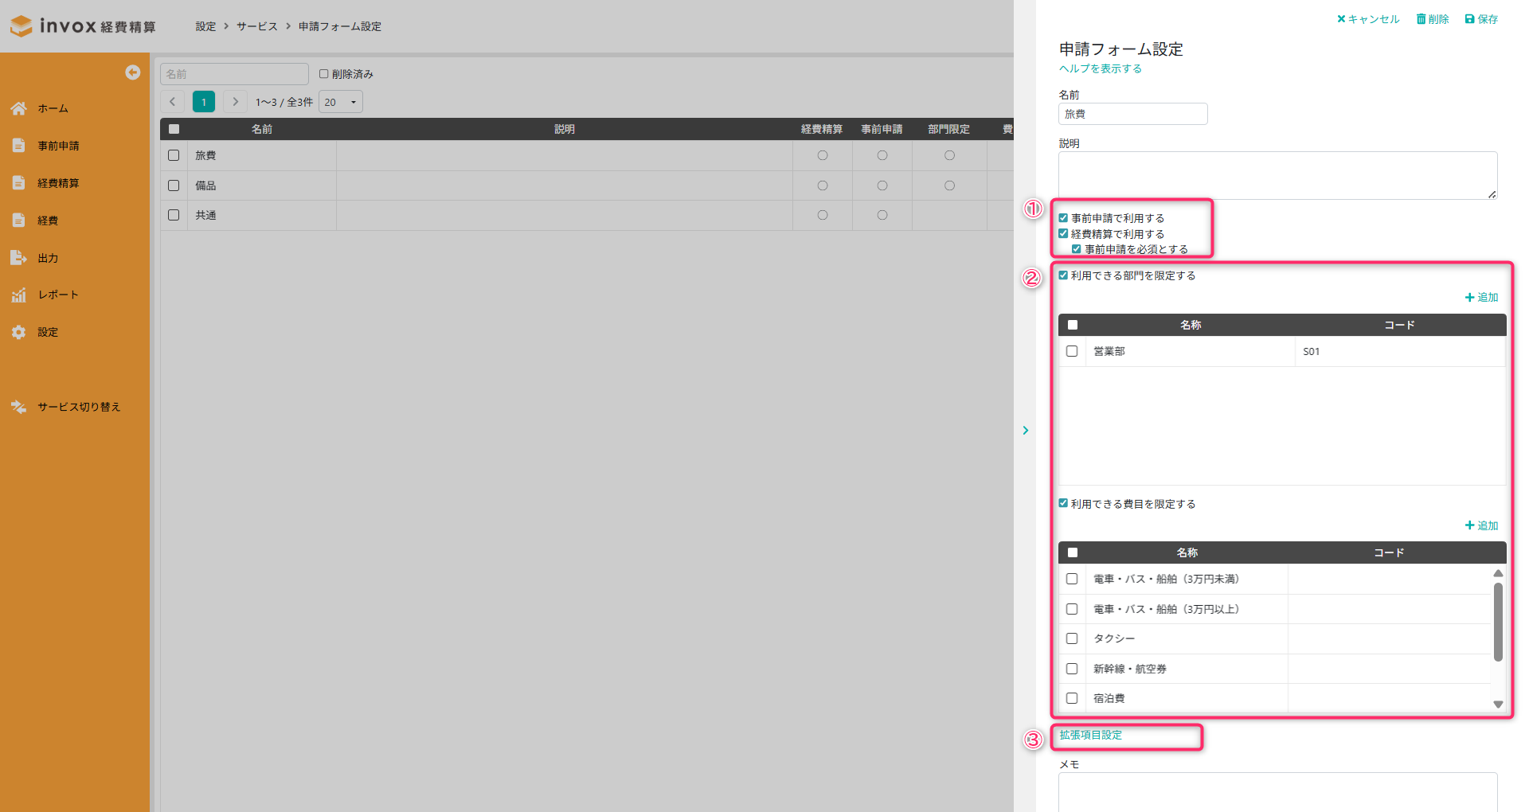This screenshot has height=812, width=1529.
Task: Open the page size dropdown showing 20
Action: 341,102
